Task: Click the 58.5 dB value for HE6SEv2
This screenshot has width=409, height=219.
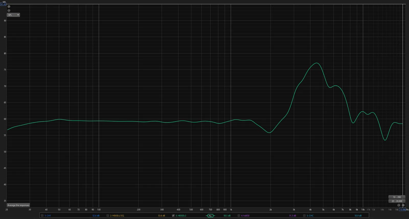Action: (227, 216)
